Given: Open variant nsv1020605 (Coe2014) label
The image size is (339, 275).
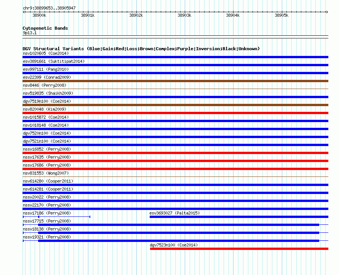Looking at the screenshot, I should [46, 53].
